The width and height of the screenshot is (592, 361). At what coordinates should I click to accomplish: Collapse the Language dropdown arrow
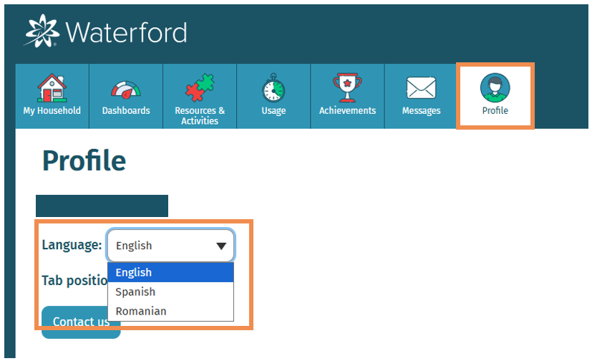pos(221,246)
